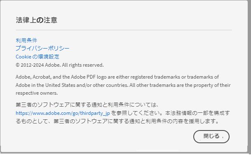Click the line starting 'Adobe, Acrobat, and the'
The height and width of the screenshot is (156, 251).
coord(117,77)
